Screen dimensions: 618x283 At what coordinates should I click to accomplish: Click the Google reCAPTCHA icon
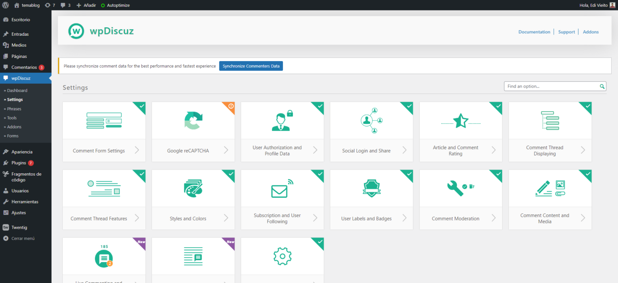(193, 121)
